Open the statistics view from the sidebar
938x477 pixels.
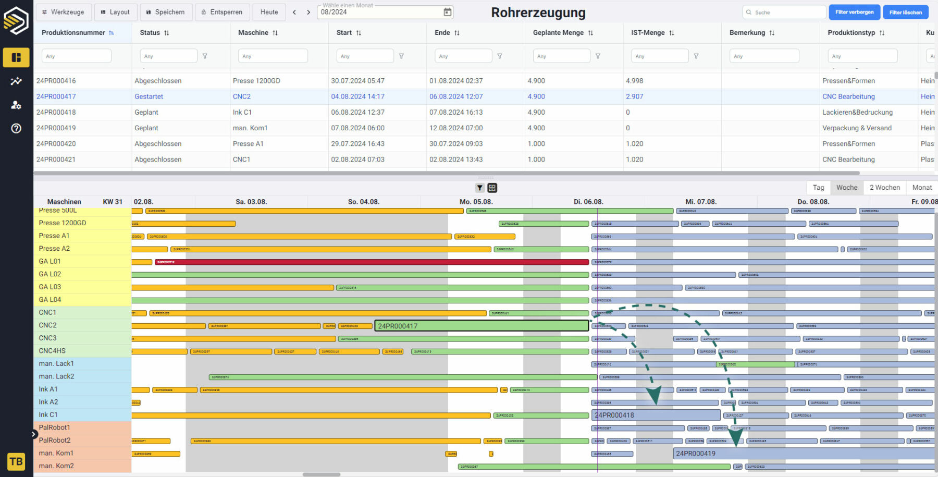[x=16, y=81]
